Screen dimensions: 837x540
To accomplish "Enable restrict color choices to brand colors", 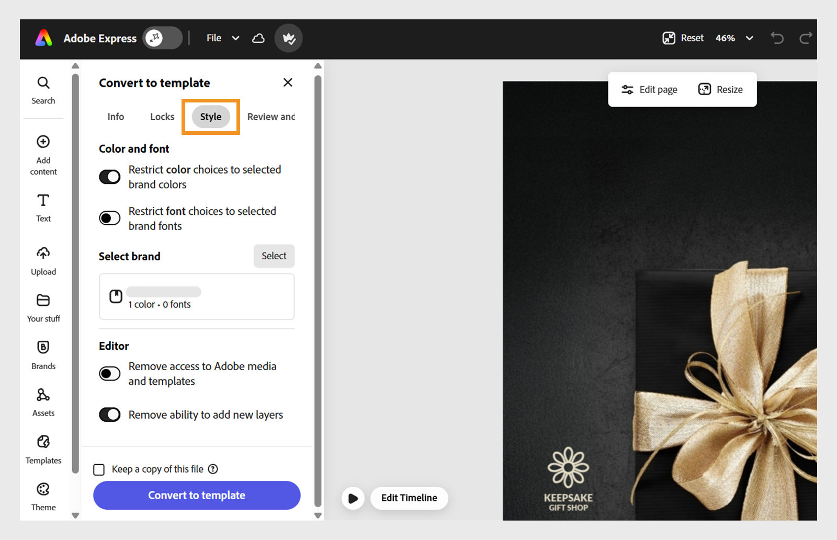I will (109, 177).
